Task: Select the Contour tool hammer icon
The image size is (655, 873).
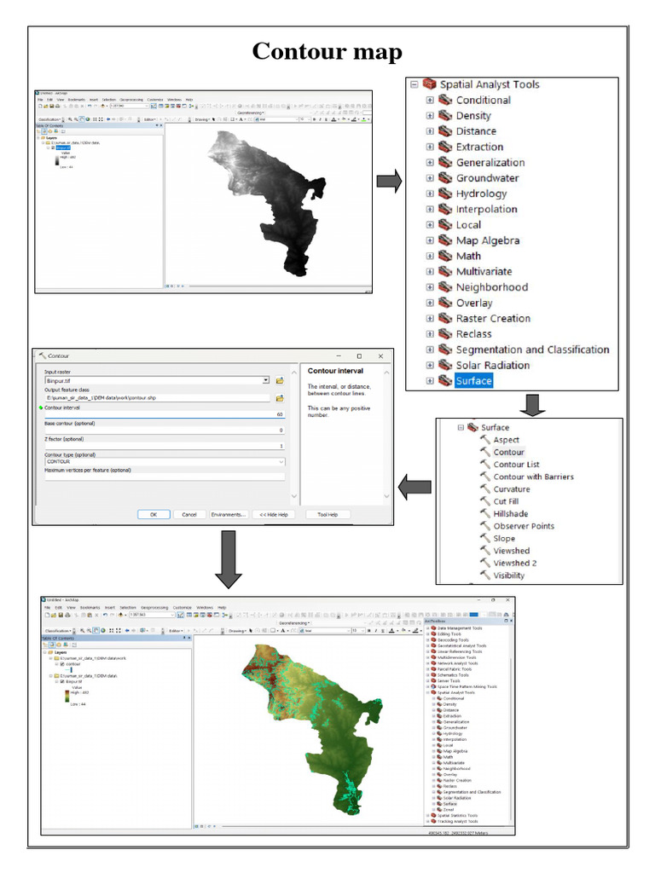Action: click(485, 452)
